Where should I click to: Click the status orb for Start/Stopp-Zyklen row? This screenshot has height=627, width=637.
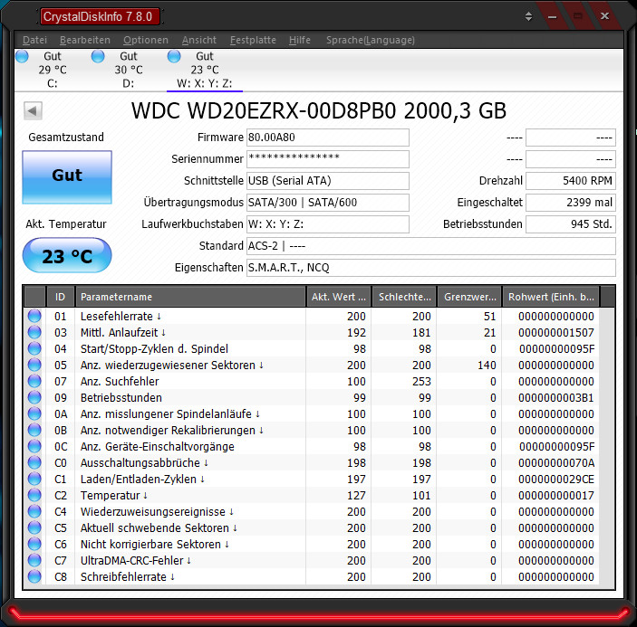click(34, 348)
